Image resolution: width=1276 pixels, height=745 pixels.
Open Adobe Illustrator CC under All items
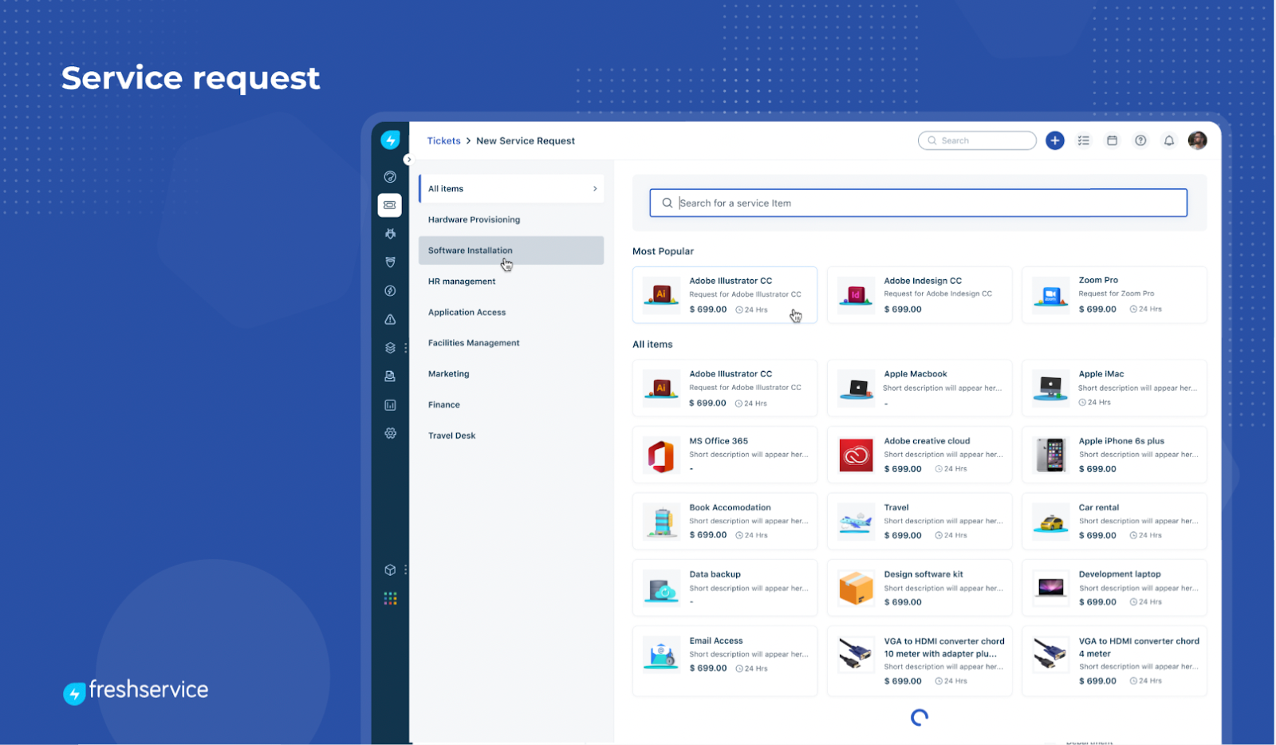tap(725, 388)
